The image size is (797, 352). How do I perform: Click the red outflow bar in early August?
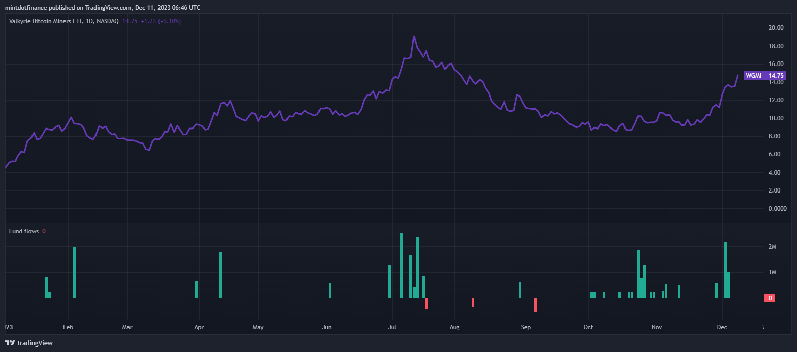pyautogui.click(x=473, y=303)
